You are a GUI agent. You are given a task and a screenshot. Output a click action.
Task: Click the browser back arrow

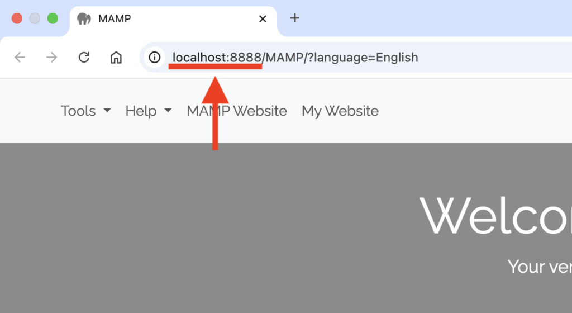20,57
